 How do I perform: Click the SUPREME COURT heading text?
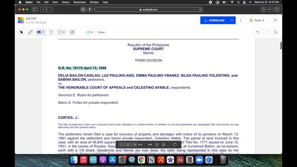click(x=148, y=49)
